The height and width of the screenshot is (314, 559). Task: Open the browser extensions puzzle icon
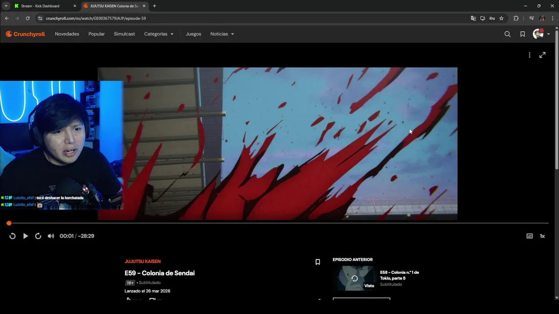pos(516,18)
